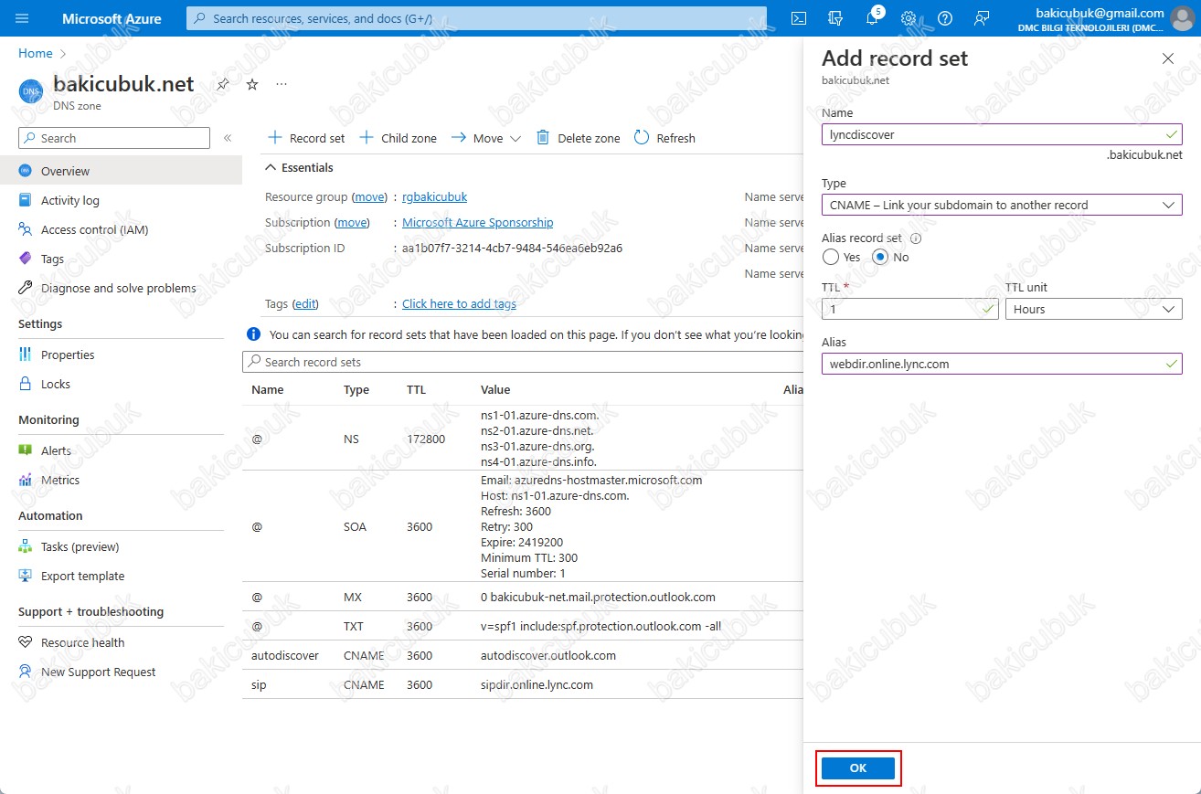Screen dimensions: 1201x794
Task: Go to Home breadcrumb
Action: [x=36, y=54]
